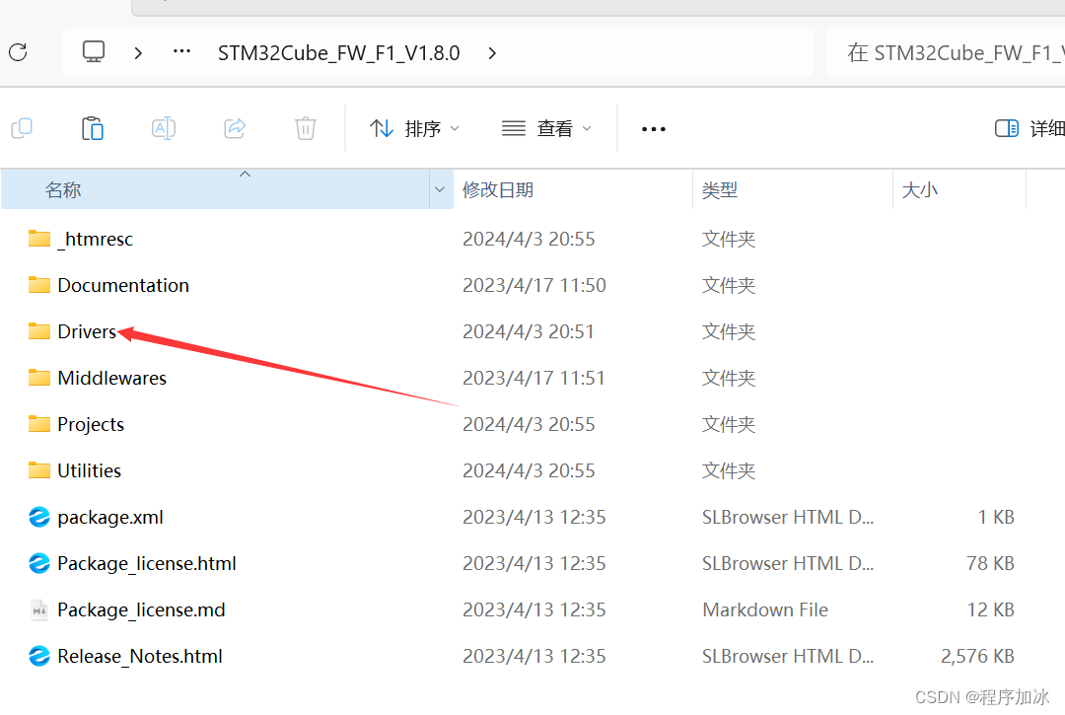Select the package.xml file name

pyautogui.click(x=110, y=518)
